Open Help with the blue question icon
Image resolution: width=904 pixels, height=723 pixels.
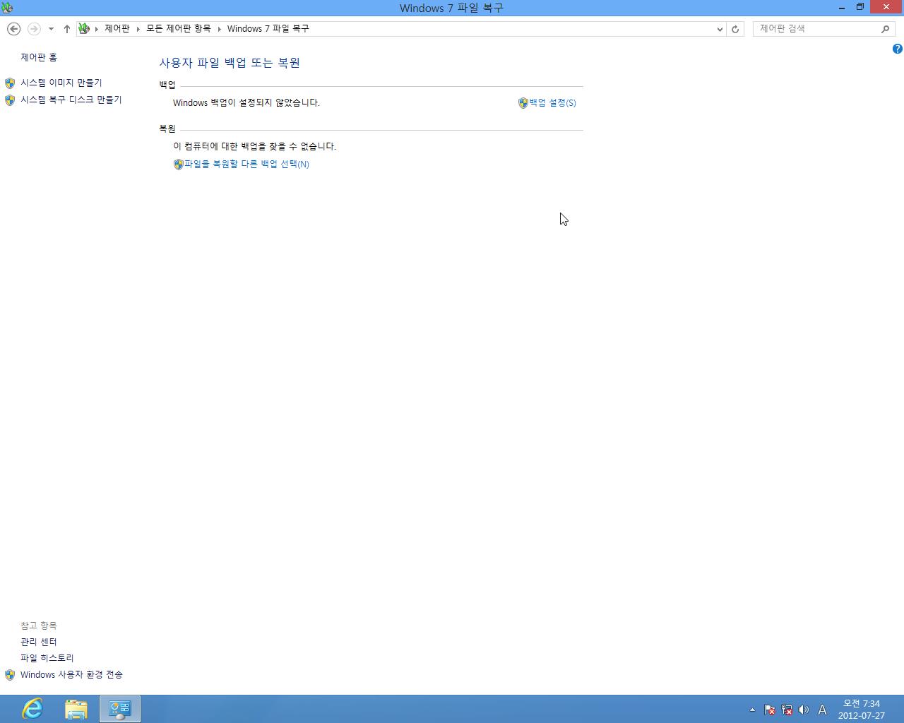click(x=897, y=49)
